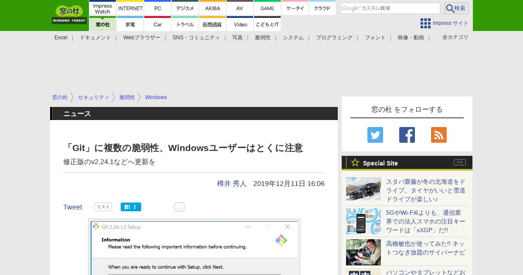The width and height of the screenshot is (523, 275).
Task: Click the Git Setup minimize icon
Action: tap(248, 227)
